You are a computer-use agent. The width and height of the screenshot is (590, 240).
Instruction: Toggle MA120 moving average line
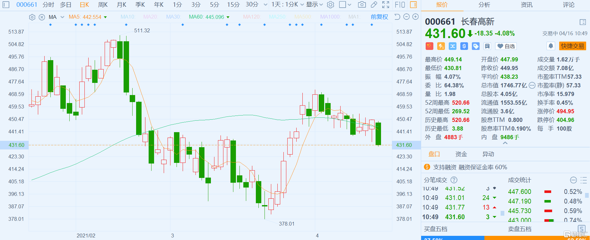pyautogui.click(x=252, y=17)
